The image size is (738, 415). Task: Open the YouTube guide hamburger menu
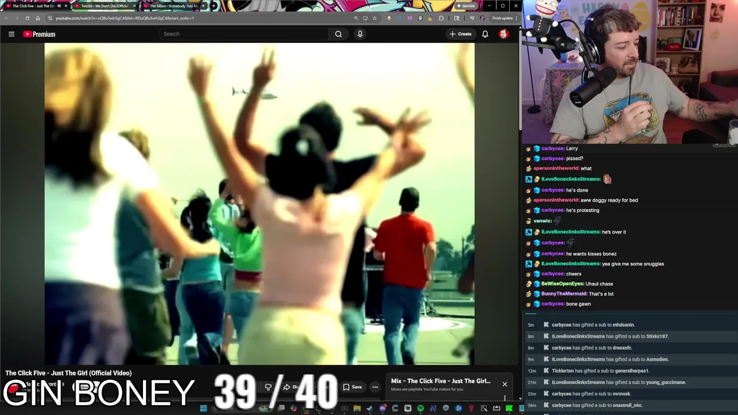coord(12,34)
